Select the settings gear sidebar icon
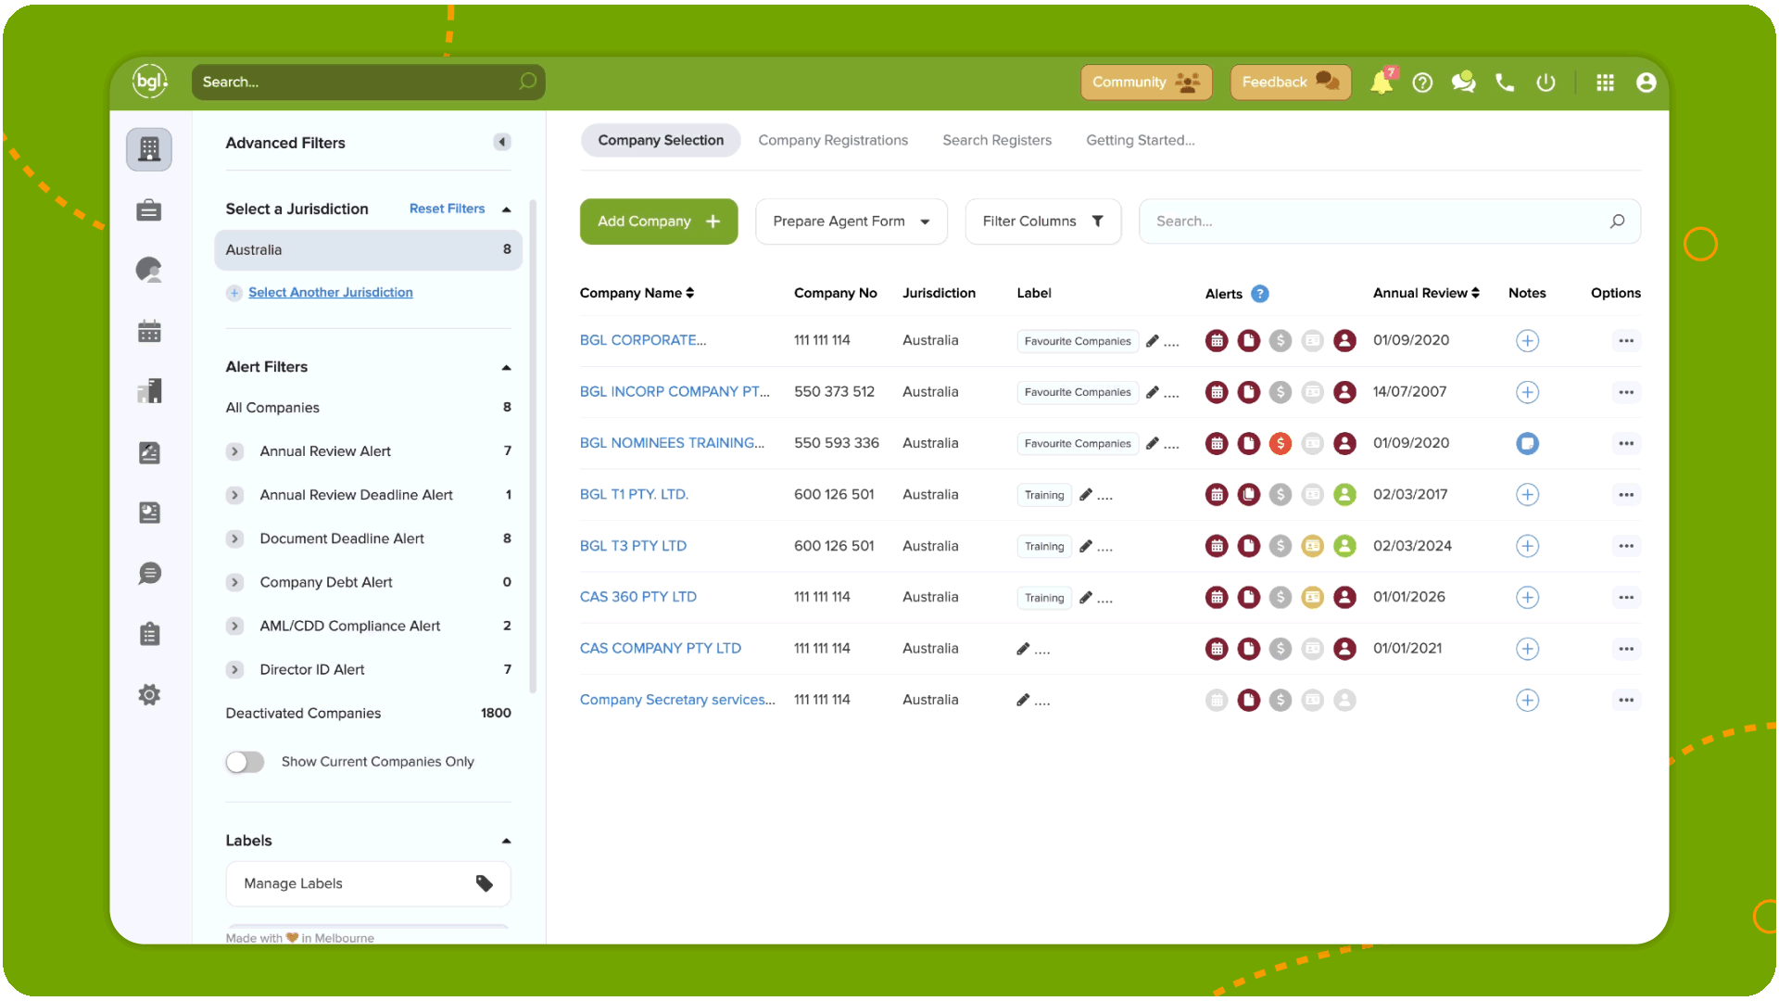 pyautogui.click(x=149, y=694)
